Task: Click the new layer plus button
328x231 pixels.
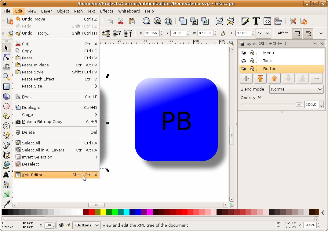Action: 246,78
